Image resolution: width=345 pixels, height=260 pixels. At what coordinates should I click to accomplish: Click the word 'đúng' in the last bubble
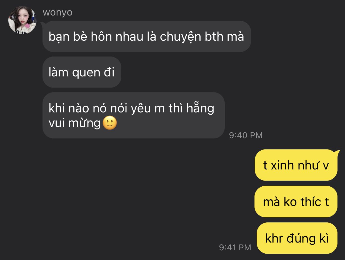[x=300, y=238]
